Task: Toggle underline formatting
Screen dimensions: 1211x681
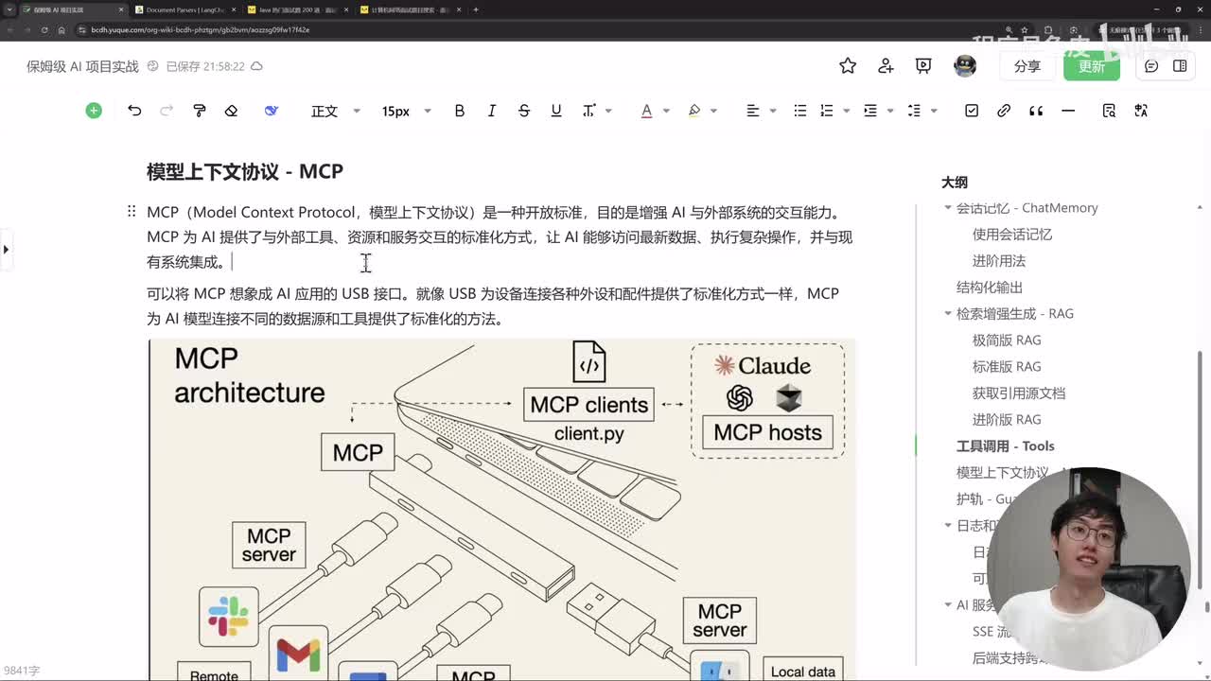Action: tap(556, 111)
